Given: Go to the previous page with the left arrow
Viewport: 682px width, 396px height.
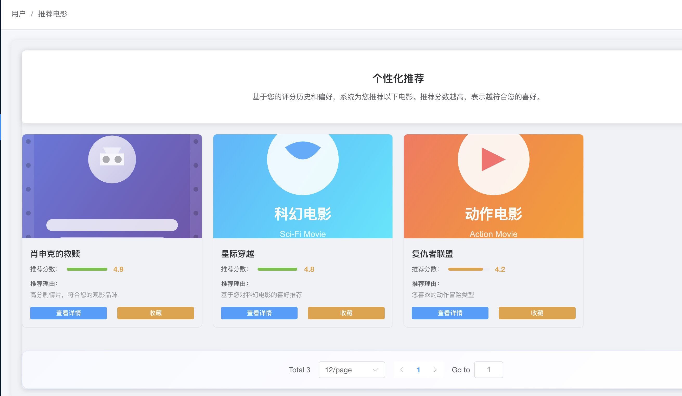Looking at the screenshot, I should pyautogui.click(x=401, y=369).
